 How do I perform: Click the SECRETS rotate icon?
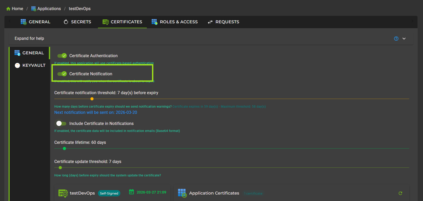(x=66, y=22)
